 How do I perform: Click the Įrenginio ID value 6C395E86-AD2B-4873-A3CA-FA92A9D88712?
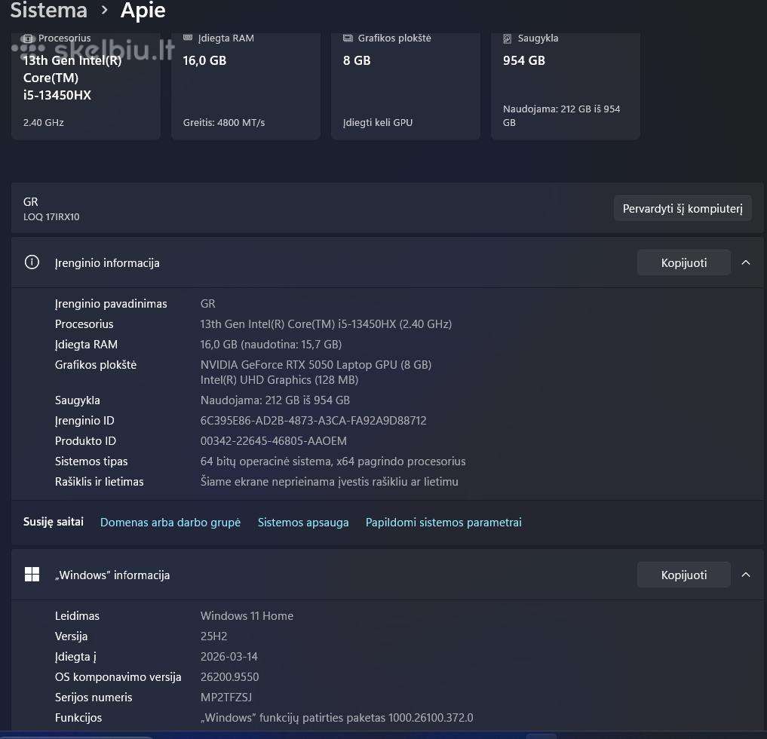tap(313, 421)
